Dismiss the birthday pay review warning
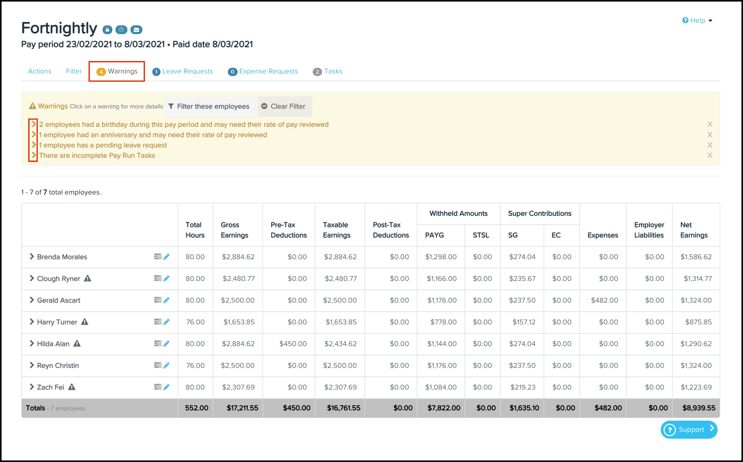Viewport: 743px width, 462px height. (x=710, y=124)
